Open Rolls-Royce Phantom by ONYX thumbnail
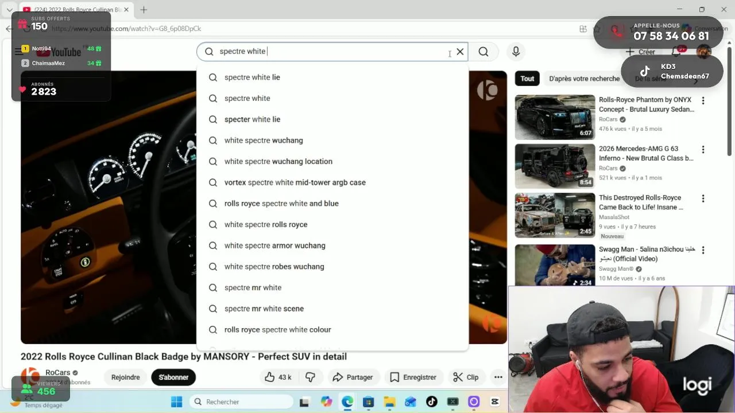This screenshot has width=735, height=413. (x=555, y=117)
